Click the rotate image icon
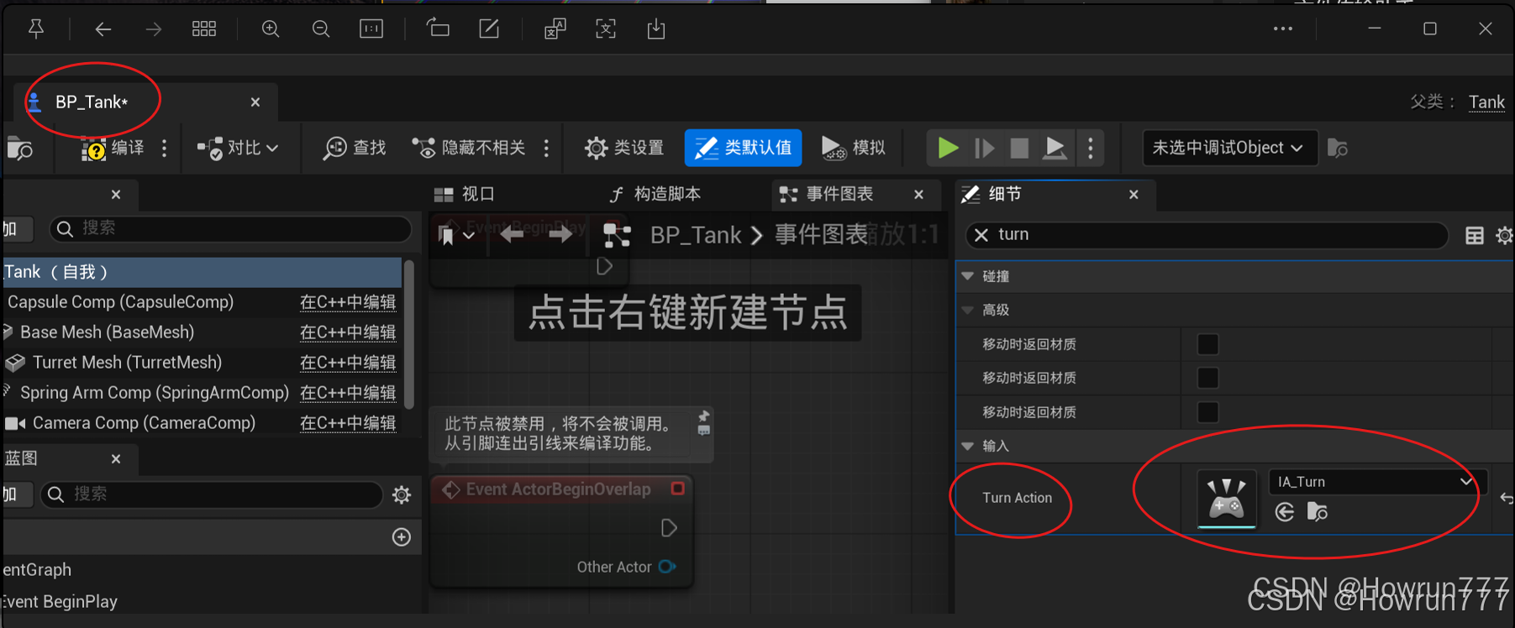 438,29
